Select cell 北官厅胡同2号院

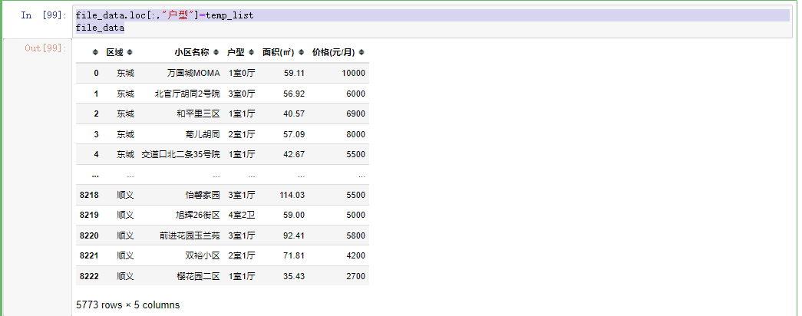click(187, 94)
